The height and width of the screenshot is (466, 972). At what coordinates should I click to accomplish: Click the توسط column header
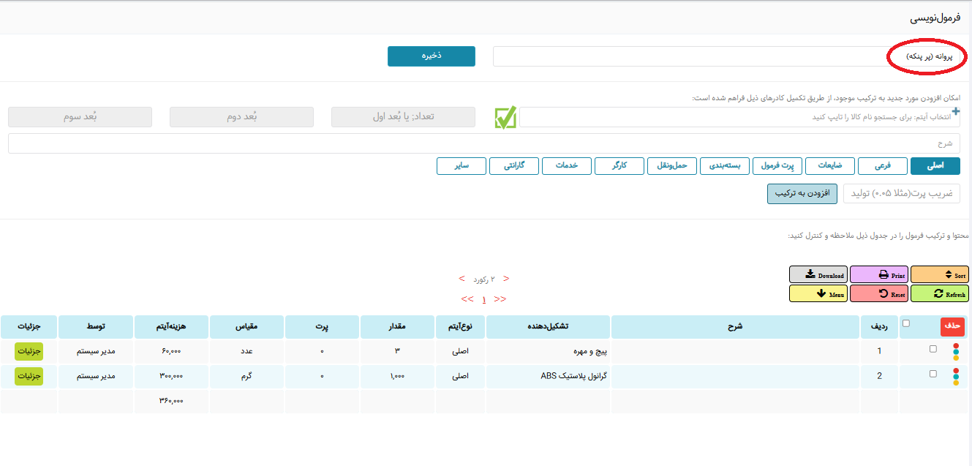(95, 327)
